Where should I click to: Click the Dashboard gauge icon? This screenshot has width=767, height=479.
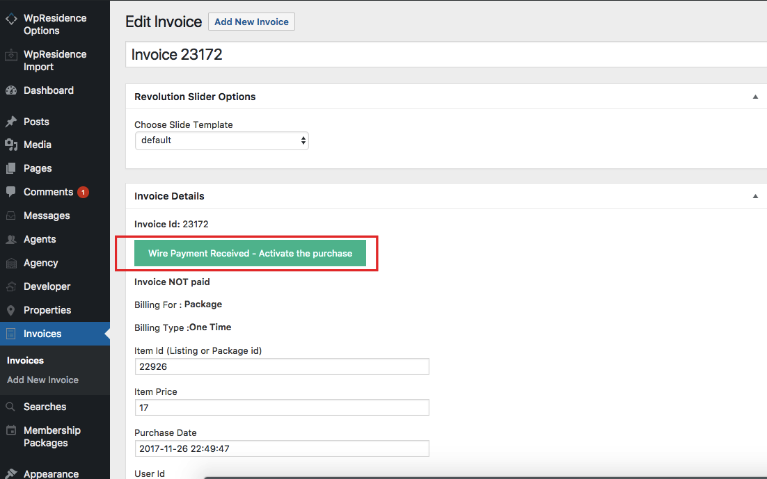pos(11,90)
